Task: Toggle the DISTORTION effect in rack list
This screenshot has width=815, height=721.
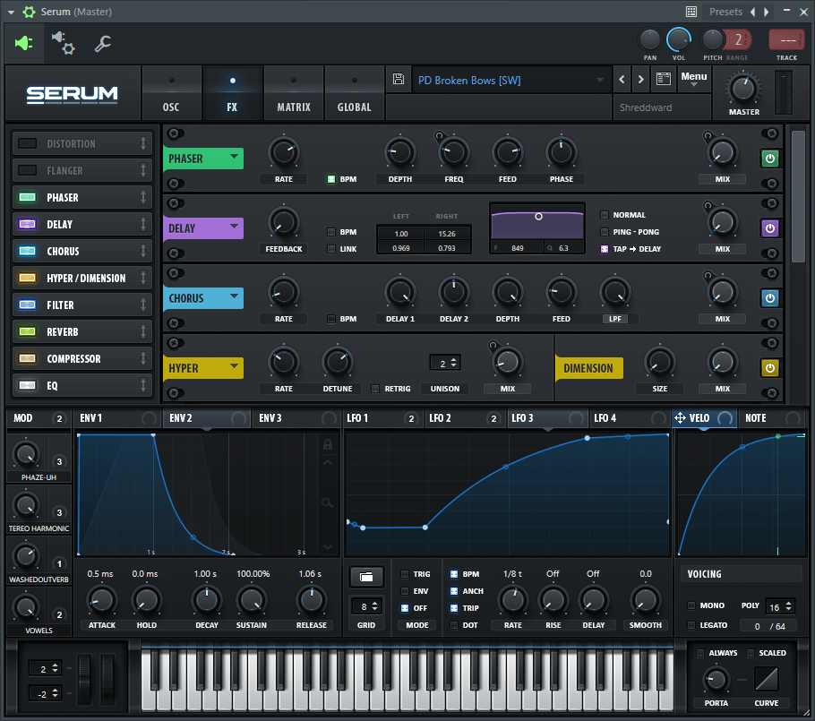Action: pos(28,143)
